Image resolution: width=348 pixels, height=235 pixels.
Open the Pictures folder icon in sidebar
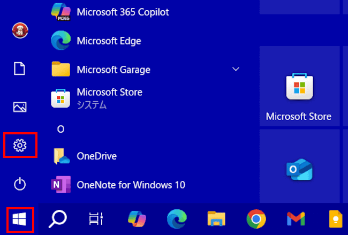coord(20,107)
